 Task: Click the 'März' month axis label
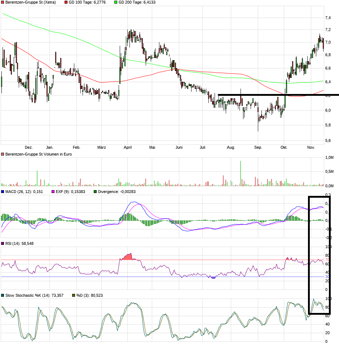click(102, 147)
